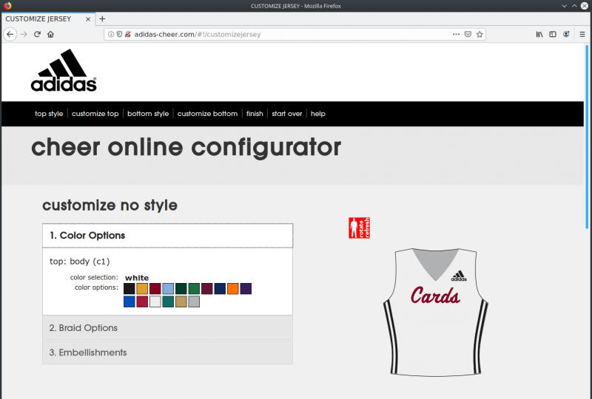Pick the bright orange color swatch
Viewport: 592px width, 399px height.
coord(232,289)
